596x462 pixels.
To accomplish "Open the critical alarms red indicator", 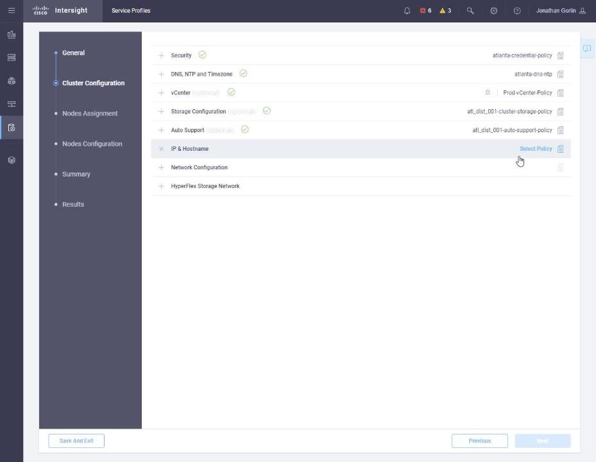I will click(425, 11).
